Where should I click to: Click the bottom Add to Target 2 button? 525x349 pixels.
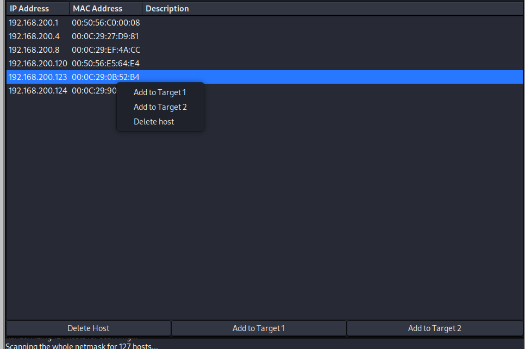[x=434, y=328]
